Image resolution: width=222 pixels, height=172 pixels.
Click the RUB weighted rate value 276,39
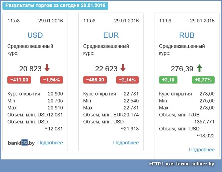point(182,69)
